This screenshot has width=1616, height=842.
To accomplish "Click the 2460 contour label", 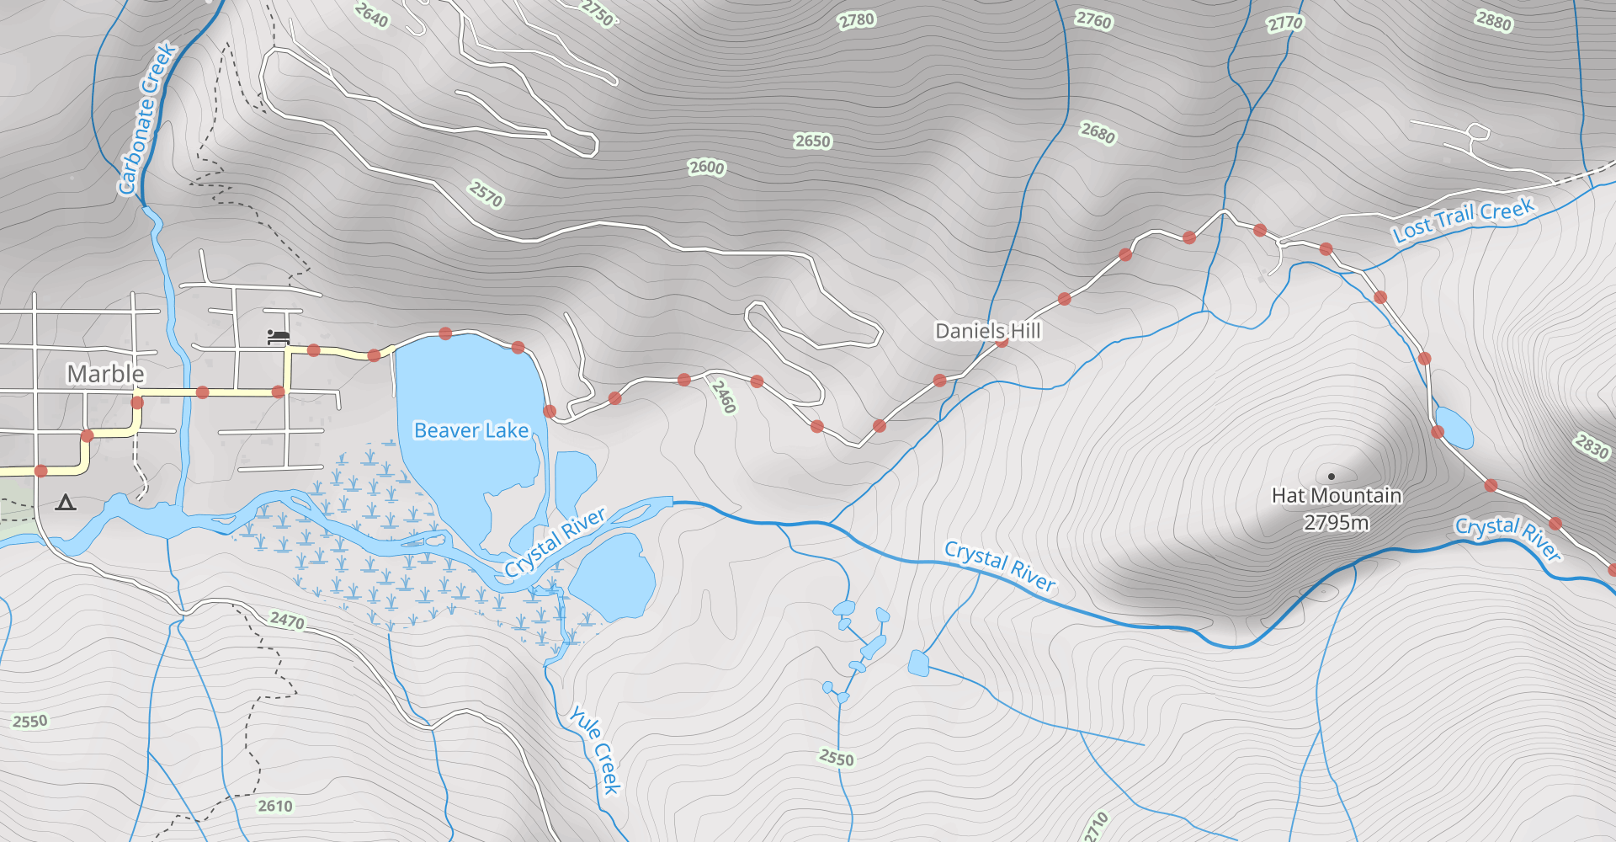I will (724, 397).
